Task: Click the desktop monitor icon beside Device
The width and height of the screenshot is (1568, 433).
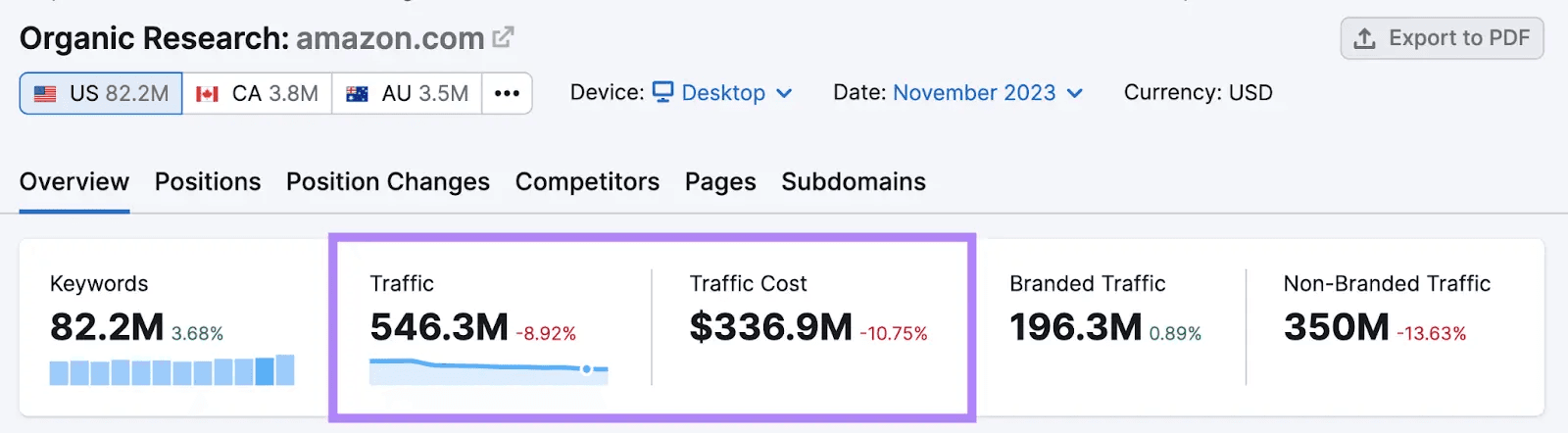Action: coord(663,92)
